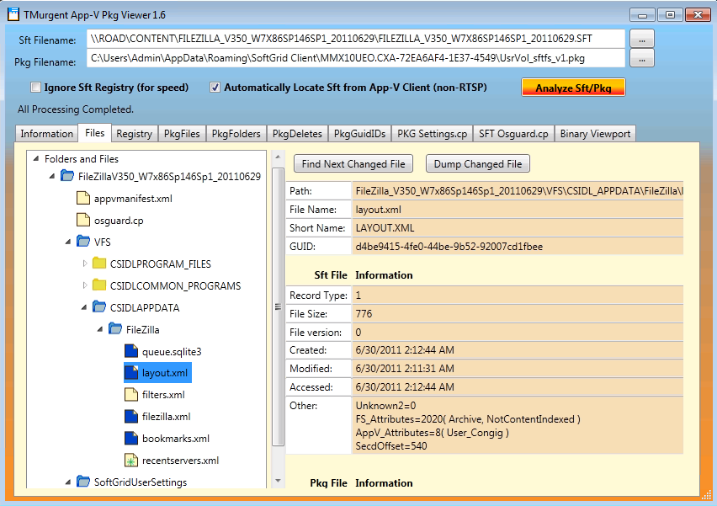The width and height of the screenshot is (717, 506).
Task: Select the recentservers.xml tree item
Action: pos(180,461)
